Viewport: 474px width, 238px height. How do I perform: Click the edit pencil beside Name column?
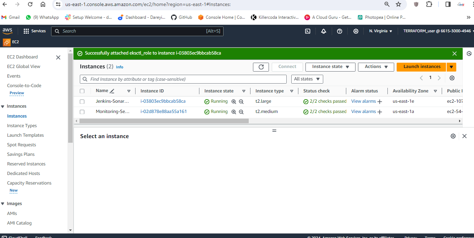pyautogui.click(x=112, y=91)
